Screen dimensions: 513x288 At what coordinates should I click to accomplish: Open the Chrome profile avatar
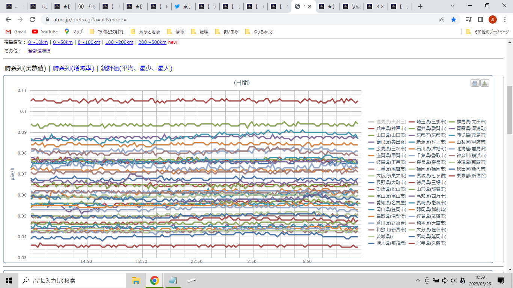pos(493,19)
